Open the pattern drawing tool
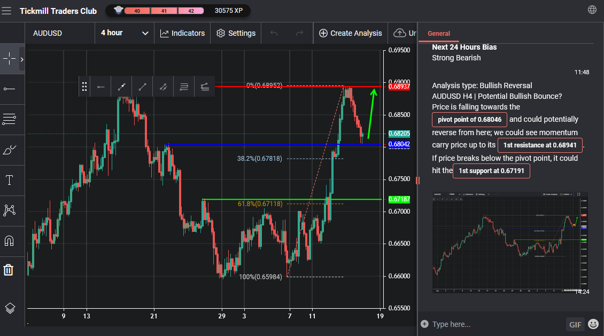 pyautogui.click(x=9, y=210)
